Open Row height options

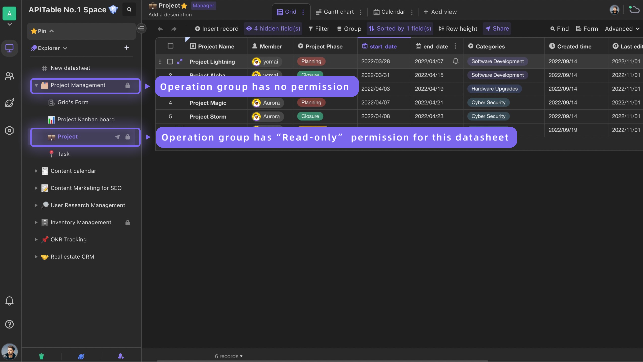(x=458, y=29)
